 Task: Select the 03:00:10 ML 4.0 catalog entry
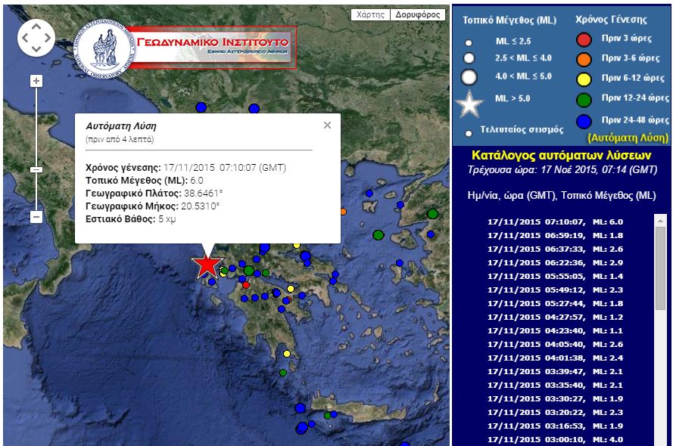(x=555, y=439)
